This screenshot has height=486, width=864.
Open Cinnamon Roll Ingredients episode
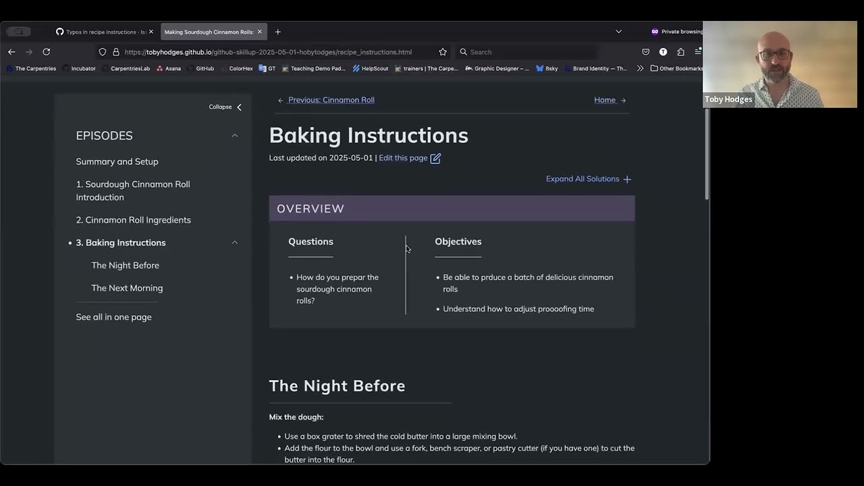[133, 220]
